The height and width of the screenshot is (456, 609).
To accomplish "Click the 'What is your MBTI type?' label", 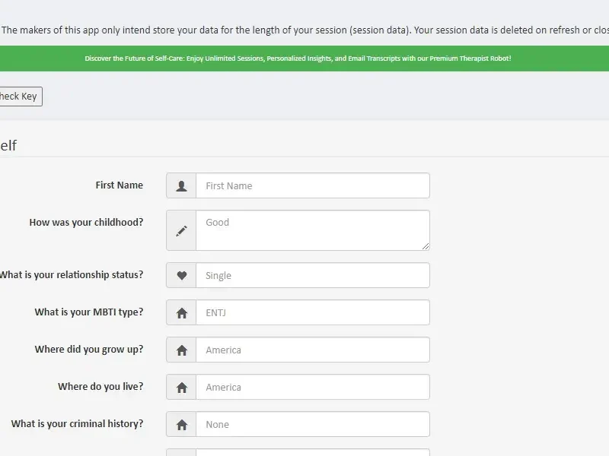I will (x=88, y=312).
